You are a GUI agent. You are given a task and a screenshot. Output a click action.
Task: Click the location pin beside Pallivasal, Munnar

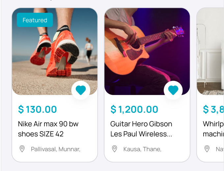coord(22,149)
